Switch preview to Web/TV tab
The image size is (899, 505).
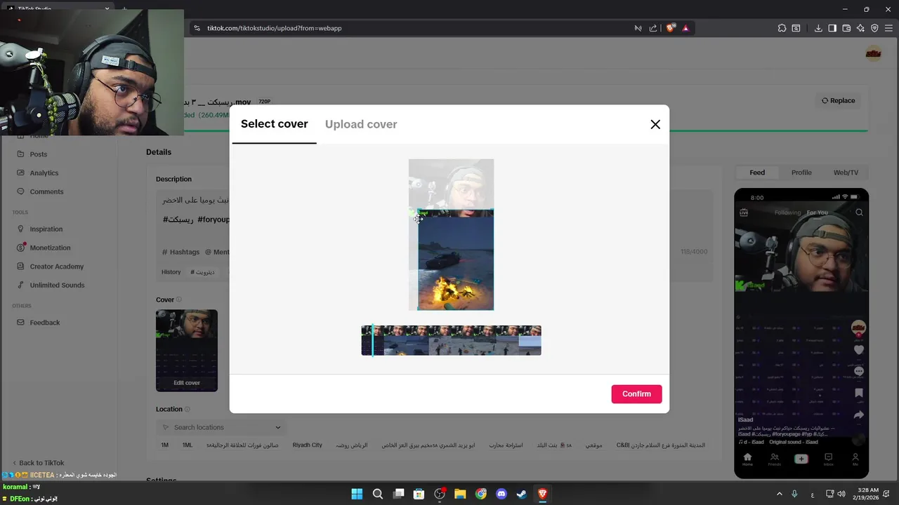[846, 173]
